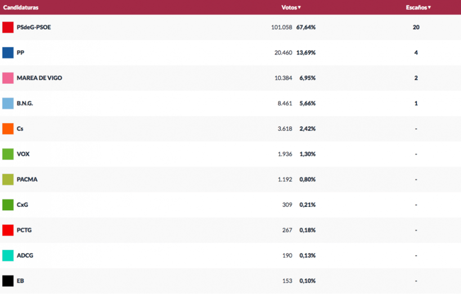Click the Candidaturas column header

pos(21,7)
